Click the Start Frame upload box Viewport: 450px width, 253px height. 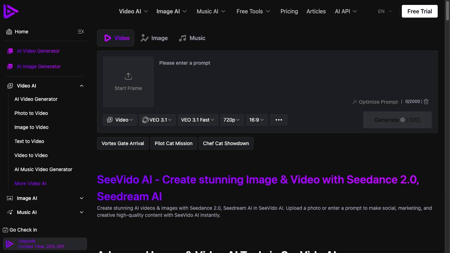(128, 82)
